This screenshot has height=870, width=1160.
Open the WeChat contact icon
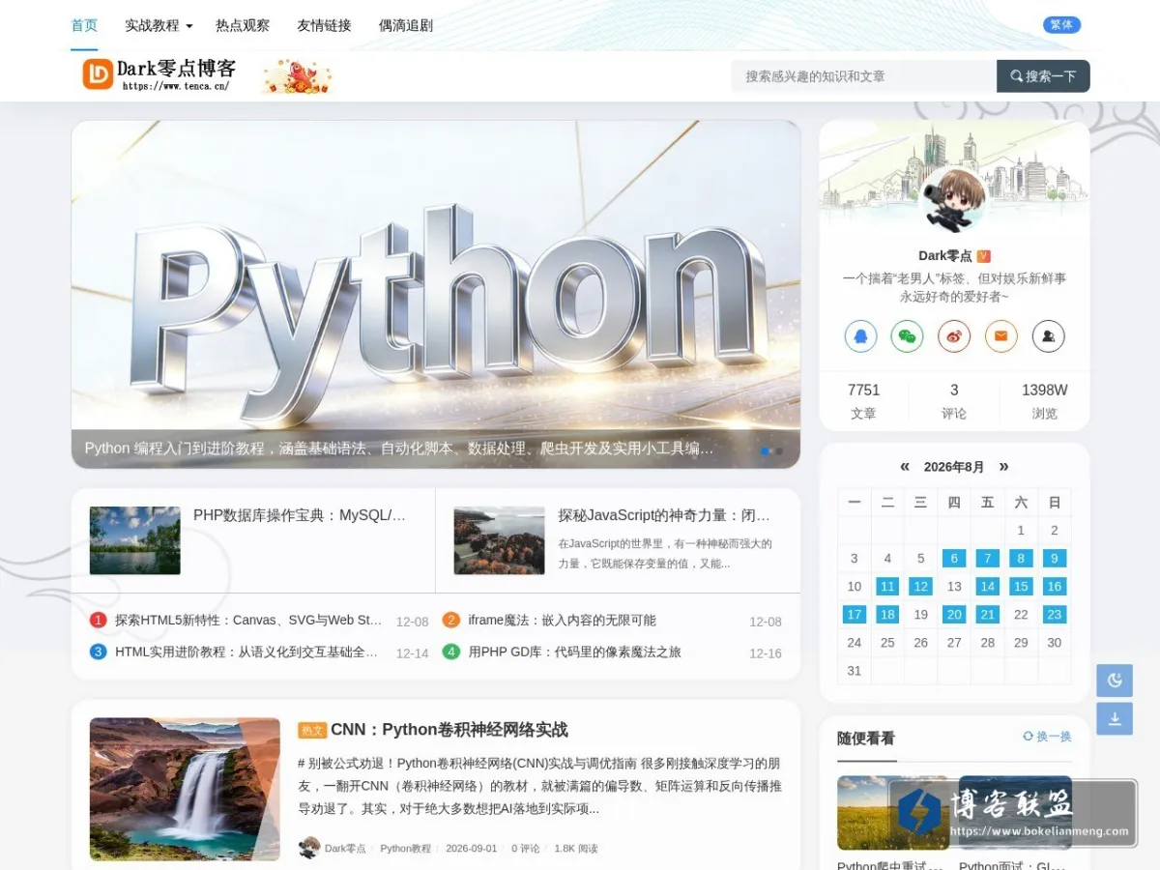[907, 336]
